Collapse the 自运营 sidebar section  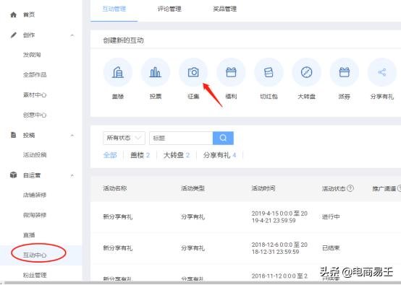(x=72, y=175)
